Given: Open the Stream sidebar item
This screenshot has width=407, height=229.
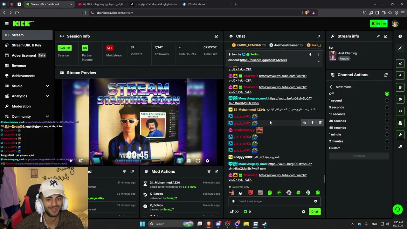Looking at the screenshot, I should tap(27, 35).
